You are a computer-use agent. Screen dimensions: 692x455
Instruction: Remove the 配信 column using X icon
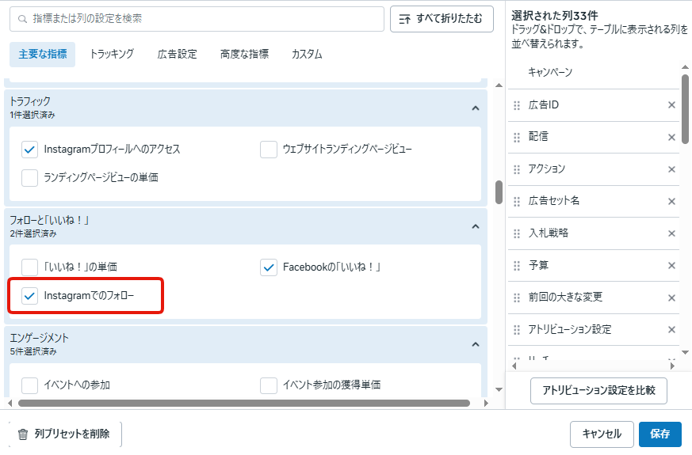pyautogui.click(x=671, y=137)
